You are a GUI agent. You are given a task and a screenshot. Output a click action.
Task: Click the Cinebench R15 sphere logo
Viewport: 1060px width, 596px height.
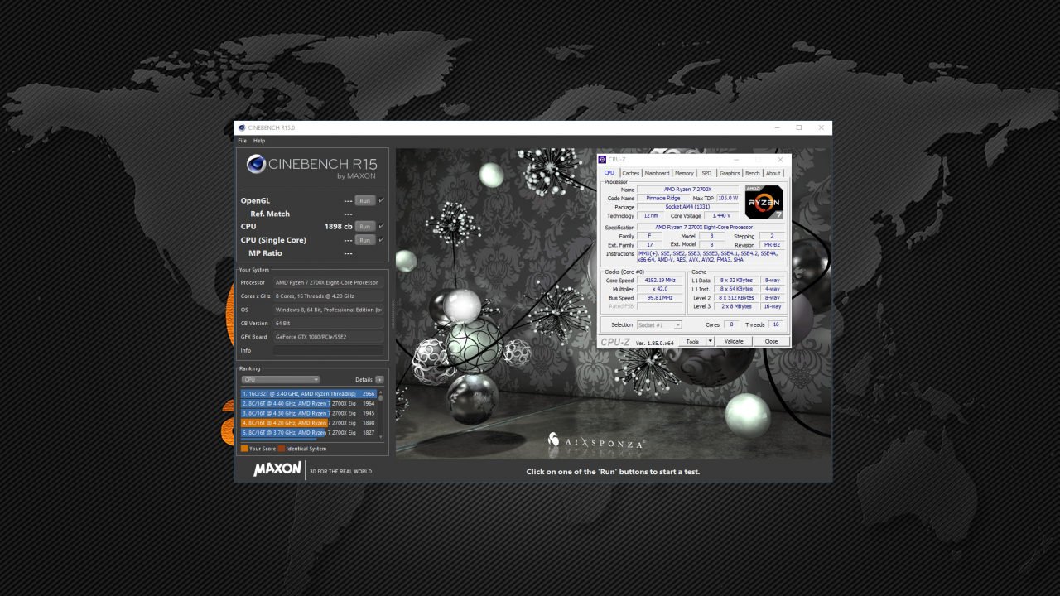point(256,164)
